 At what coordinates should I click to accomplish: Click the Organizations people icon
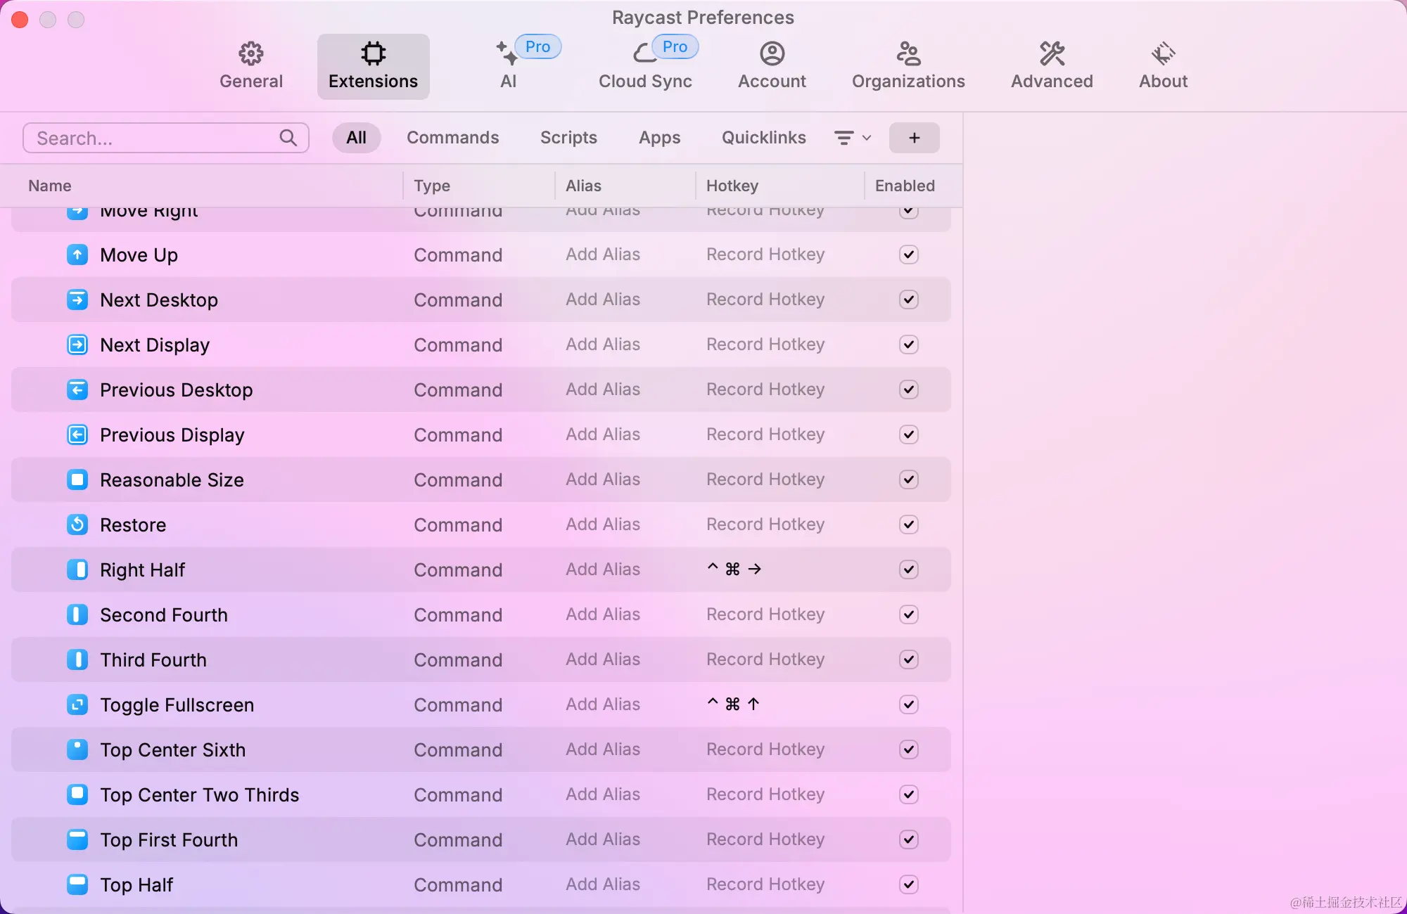pyautogui.click(x=908, y=53)
